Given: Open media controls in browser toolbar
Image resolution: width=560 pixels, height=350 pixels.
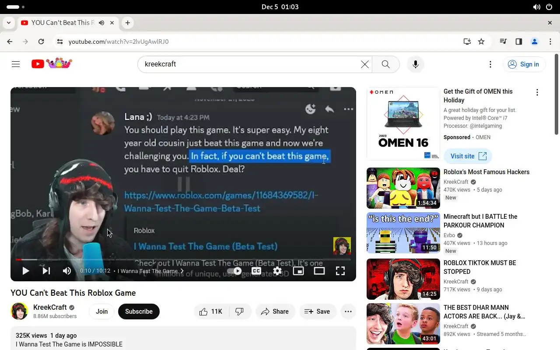Looking at the screenshot, I should click(x=503, y=42).
